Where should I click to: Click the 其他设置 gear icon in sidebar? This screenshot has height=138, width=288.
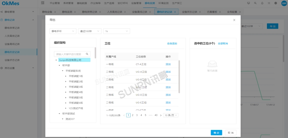[x=2, y=68]
